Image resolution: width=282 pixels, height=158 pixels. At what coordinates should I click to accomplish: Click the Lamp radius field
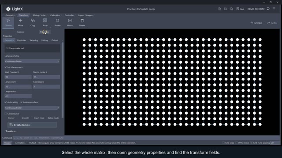[18, 96]
